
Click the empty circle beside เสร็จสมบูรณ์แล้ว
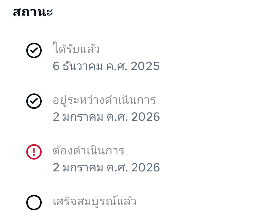[x=34, y=202]
